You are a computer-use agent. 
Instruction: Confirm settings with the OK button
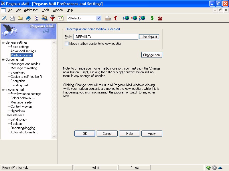pyautogui.click(x=85, y=133)
